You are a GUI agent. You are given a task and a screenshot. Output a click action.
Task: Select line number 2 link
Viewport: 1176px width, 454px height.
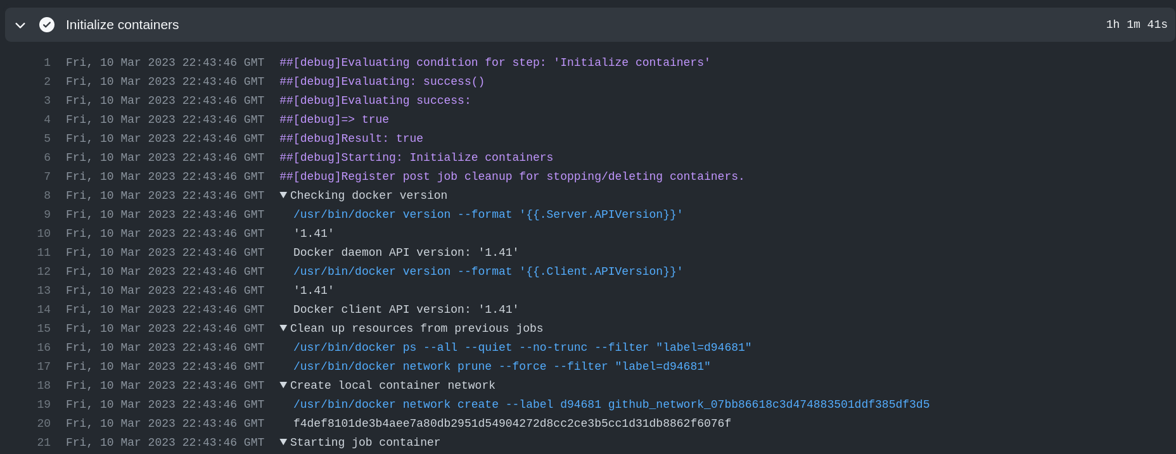click(x=47, y=82)
